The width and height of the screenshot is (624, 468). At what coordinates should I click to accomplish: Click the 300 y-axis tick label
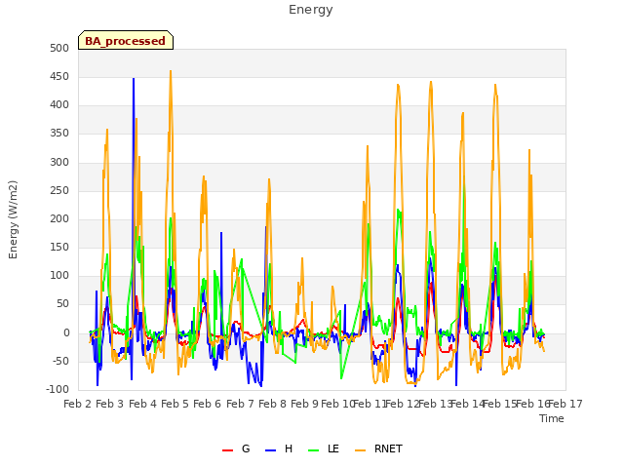point(59,162)
